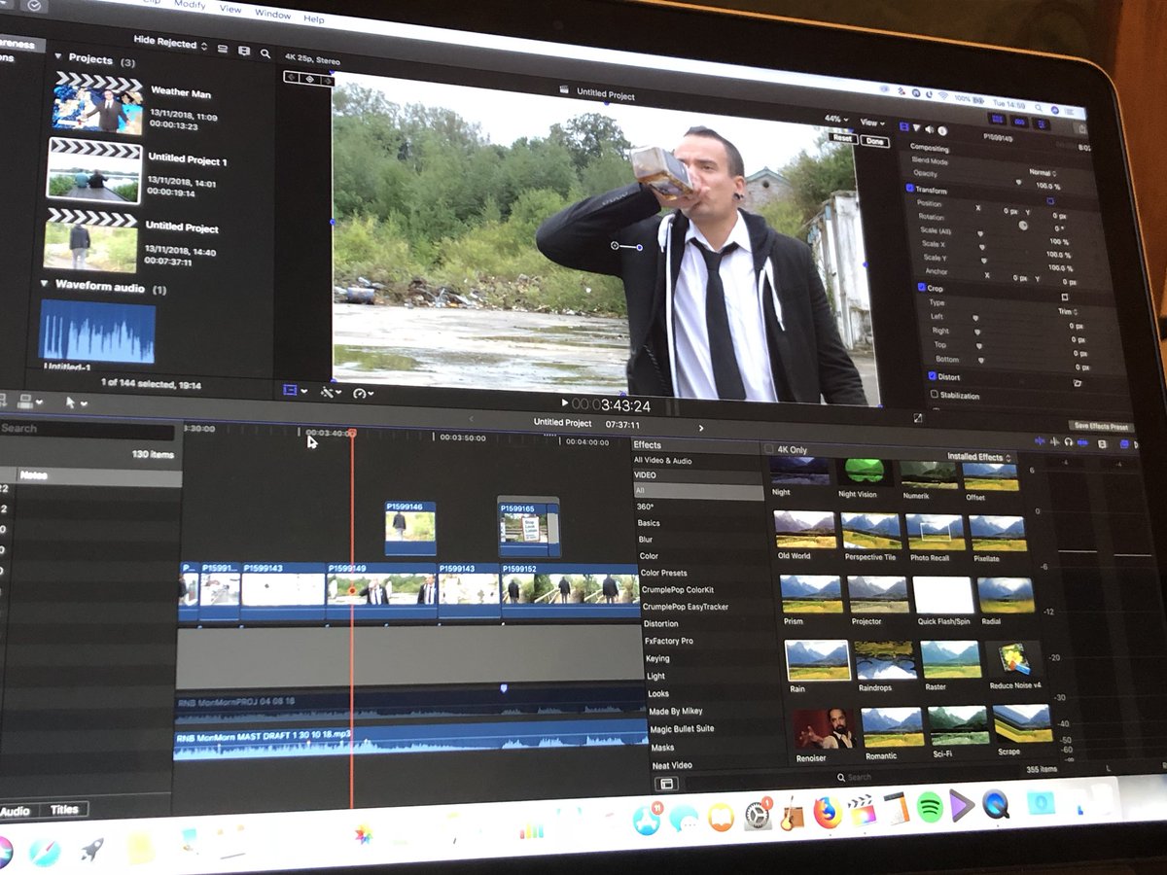Select the Reduce Noise v4 effect
Image resolution: width=1167 pixels, height=875 pixels.
(x=1014, y=660)
